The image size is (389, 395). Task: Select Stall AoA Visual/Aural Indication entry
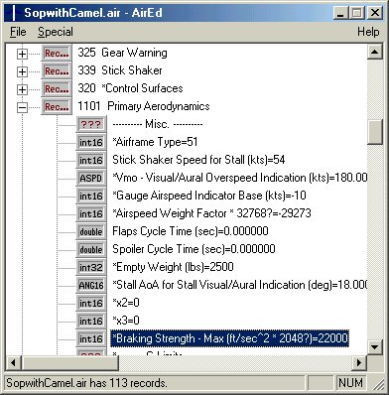(239, 285)
